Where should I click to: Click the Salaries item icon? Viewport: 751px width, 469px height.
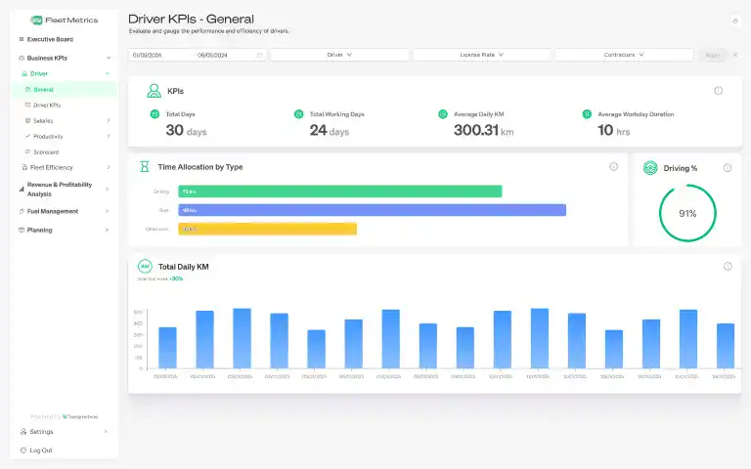tap(27, 120)
